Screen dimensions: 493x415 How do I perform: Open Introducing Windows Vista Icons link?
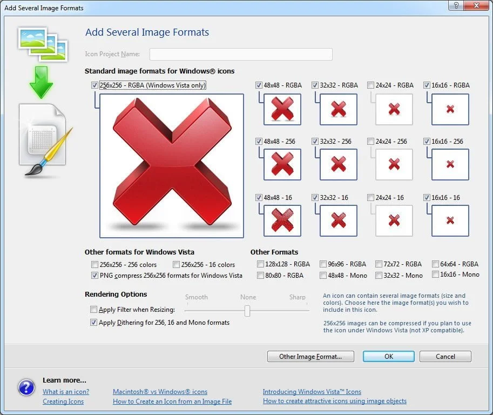[x=312, y=392]
